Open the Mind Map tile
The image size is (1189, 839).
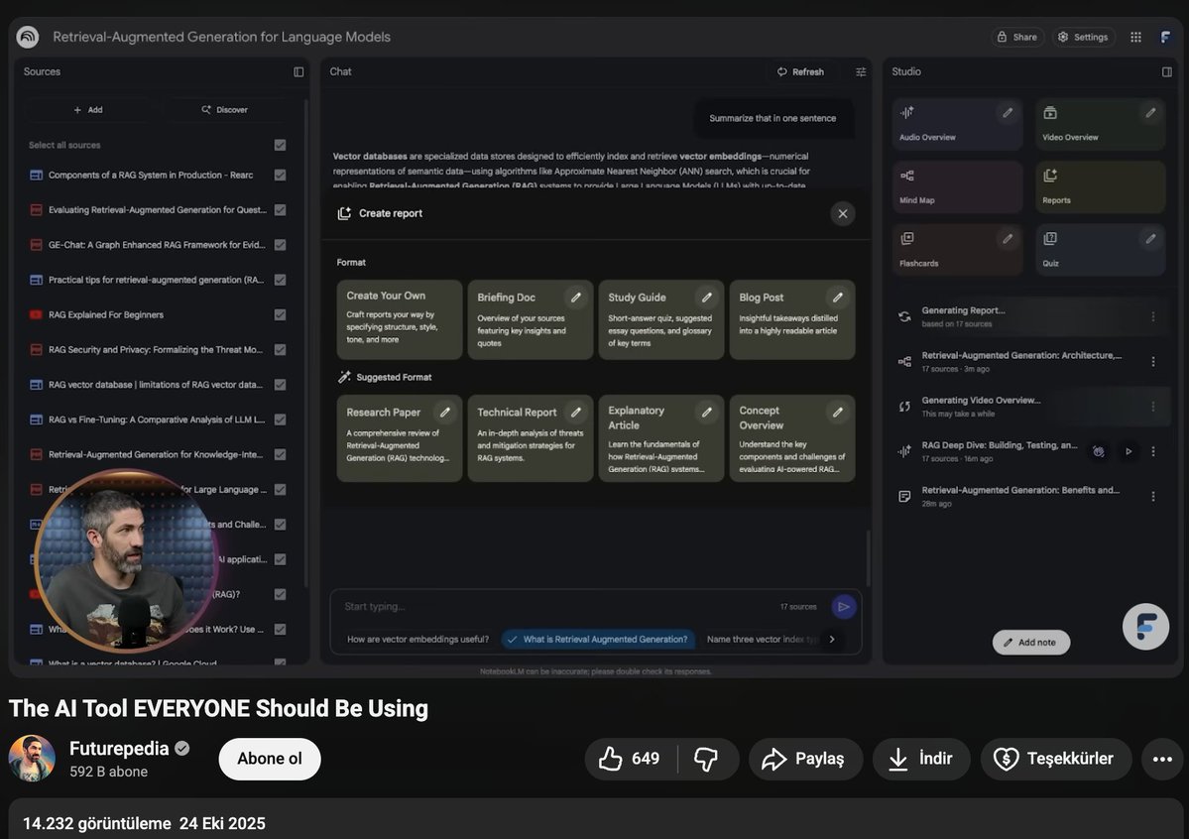pos(957,186)
